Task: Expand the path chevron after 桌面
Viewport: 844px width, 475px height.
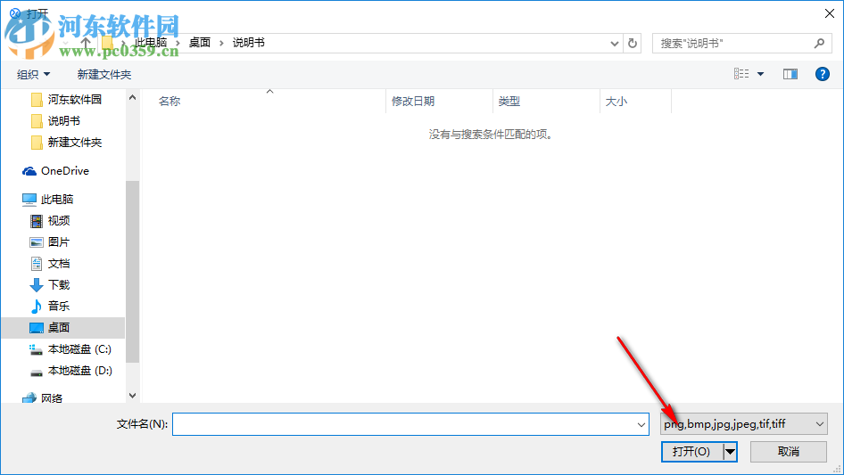Action: [221, 43]
